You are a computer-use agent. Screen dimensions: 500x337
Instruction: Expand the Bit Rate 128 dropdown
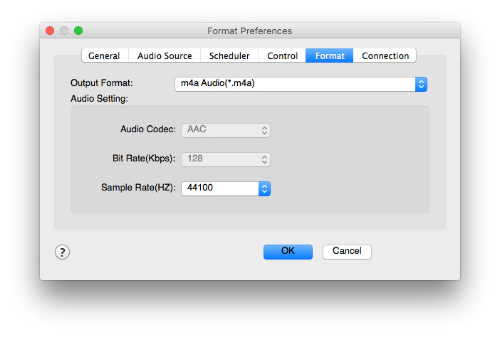pos(226,159)
